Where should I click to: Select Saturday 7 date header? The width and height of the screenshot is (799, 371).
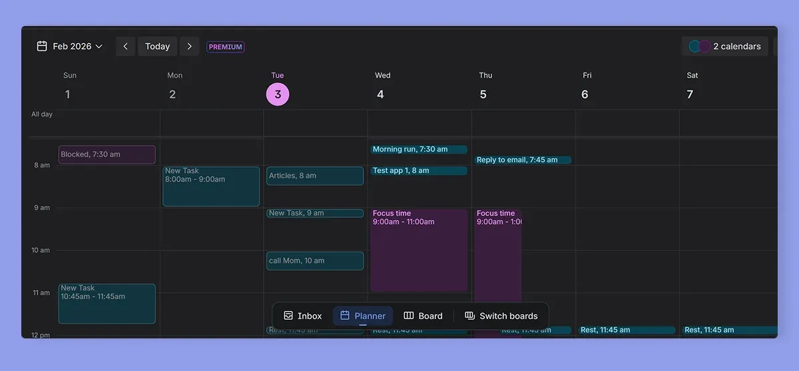[690, 94]
